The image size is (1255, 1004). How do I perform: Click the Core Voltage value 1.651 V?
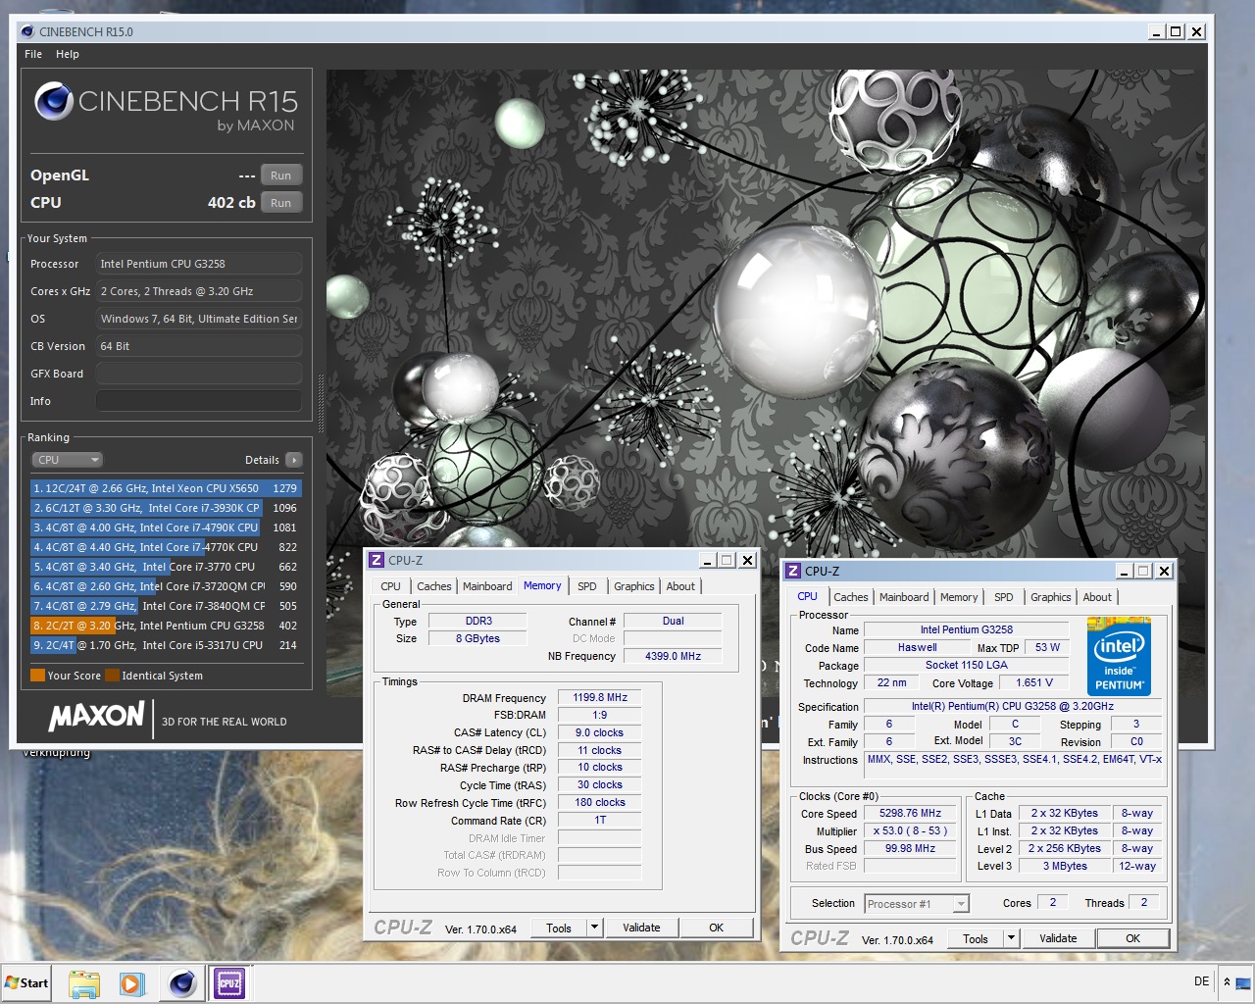click(x=1034, y=682)
